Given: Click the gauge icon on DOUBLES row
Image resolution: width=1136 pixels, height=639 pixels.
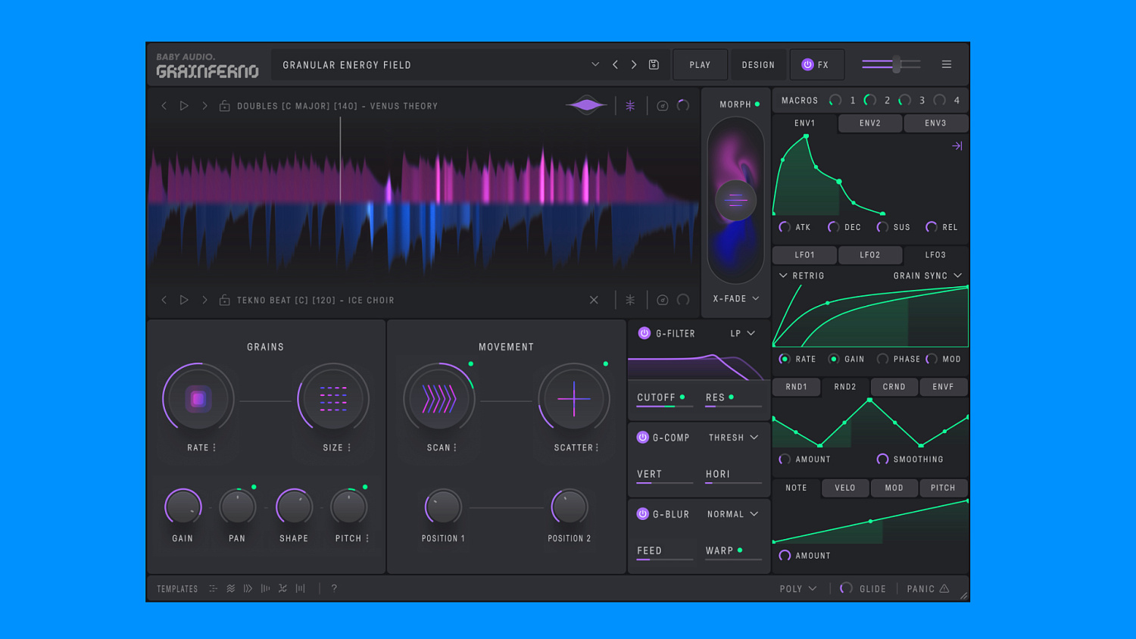Looking at the screenshot, I should point(663,106).
